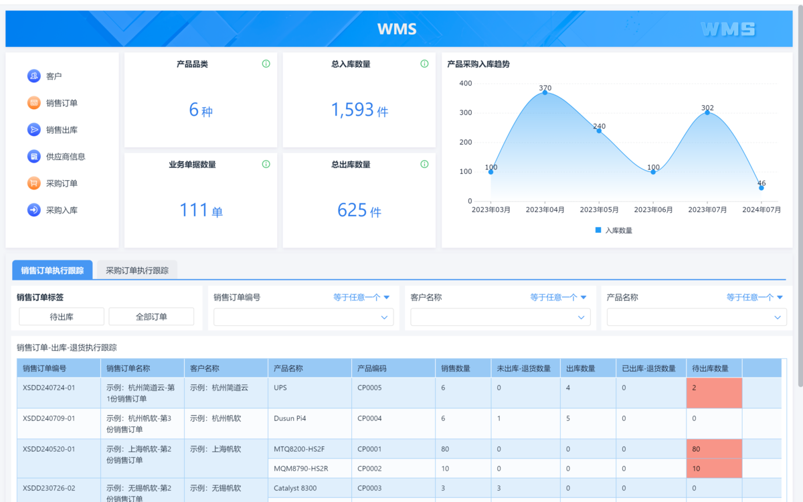Expand the 销售订单编号 value dropdown
The height and width of the screenshot is (502, 803).
pyautogui.click(x=384, y=317)
